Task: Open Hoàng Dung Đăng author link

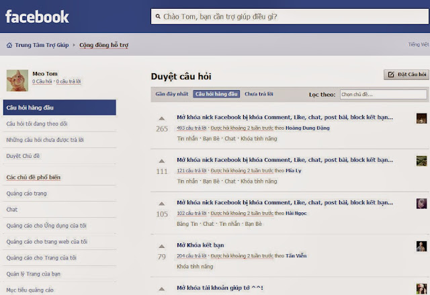Action: (308, 128)
